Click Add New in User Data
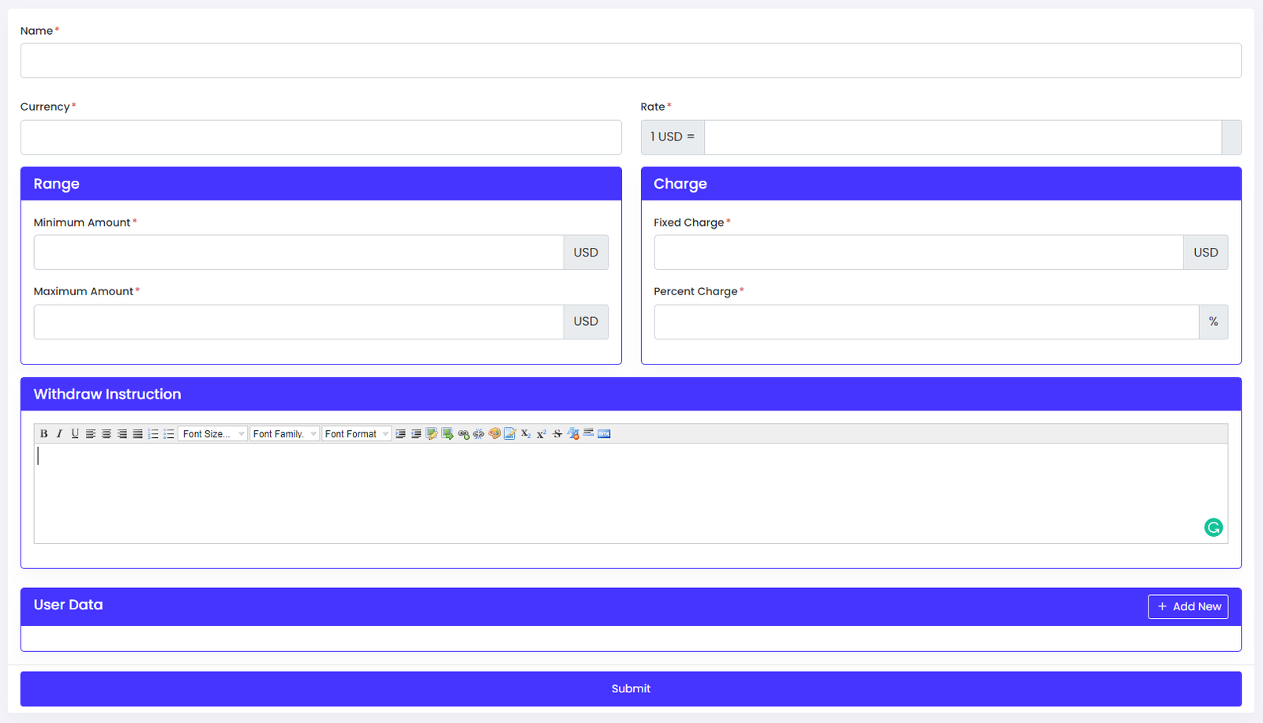Image resolution: width=1263 pixels, height=723 pixels. coord(1188,606)
